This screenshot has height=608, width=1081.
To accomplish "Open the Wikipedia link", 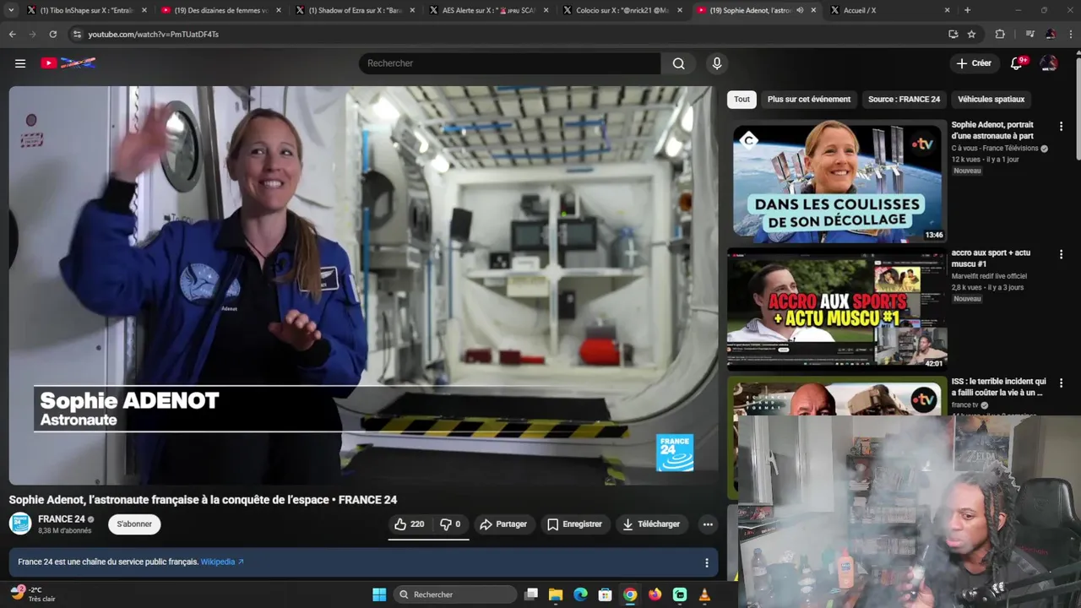I will [x=221, y=562].
